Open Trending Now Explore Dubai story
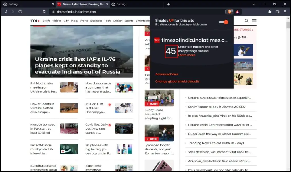Screen dimensions: 291x172 216,143
